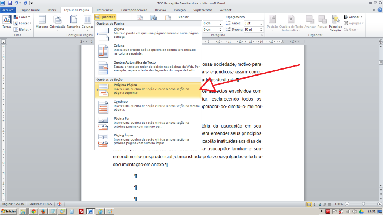Open Google Chrome from the taskbar
This screenshot has width=383, height=215.
pyautogui.click(x=33, y=211)
